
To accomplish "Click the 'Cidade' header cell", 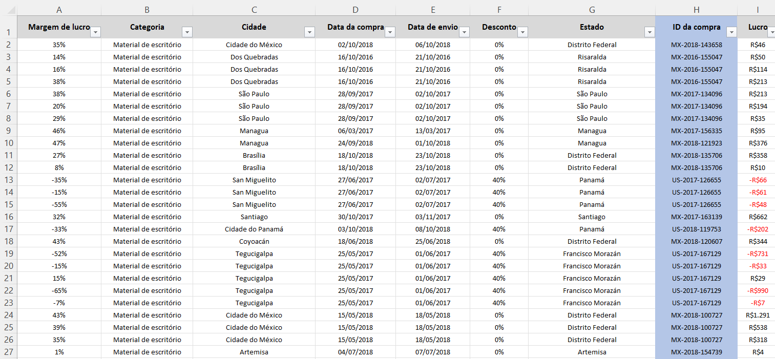I will point(254,27).
